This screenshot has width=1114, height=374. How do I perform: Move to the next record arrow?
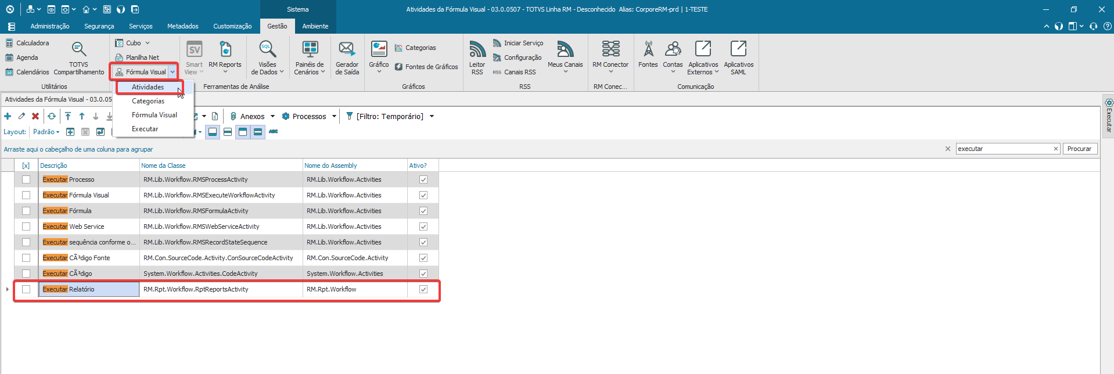[x=96, y=116]
